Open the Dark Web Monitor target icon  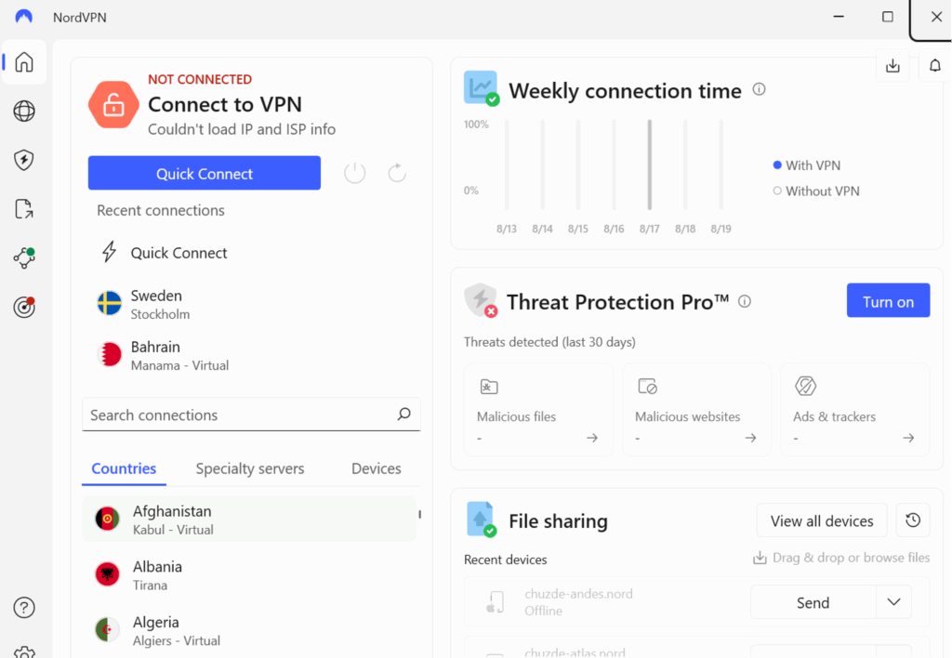tap(24, 308)
